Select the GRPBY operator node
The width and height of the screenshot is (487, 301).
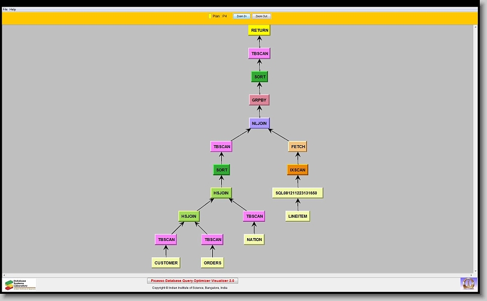(x=259, y=100)
